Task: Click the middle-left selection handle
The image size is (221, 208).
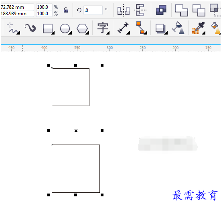Action: coord(49,130)
